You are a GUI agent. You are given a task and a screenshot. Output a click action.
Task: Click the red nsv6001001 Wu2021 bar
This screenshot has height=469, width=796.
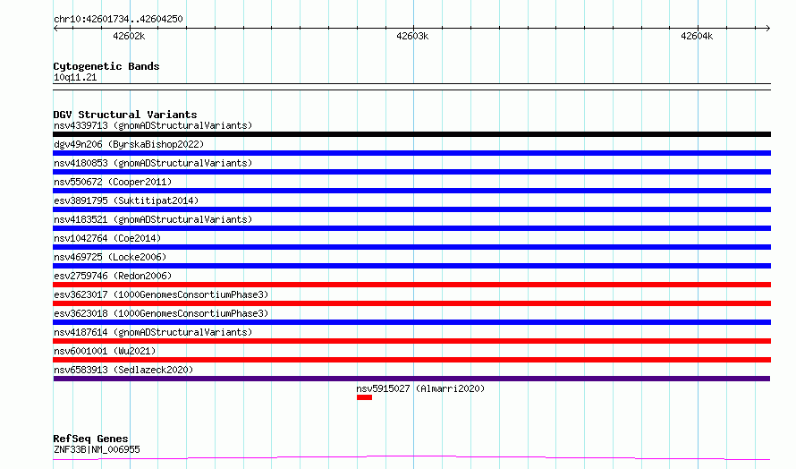pos(411,360)
